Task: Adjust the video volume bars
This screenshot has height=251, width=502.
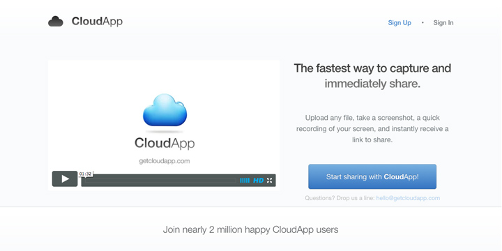Action: pos(245,181)
